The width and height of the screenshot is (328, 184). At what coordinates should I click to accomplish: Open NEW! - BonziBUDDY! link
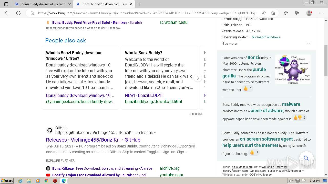(144, 95)
